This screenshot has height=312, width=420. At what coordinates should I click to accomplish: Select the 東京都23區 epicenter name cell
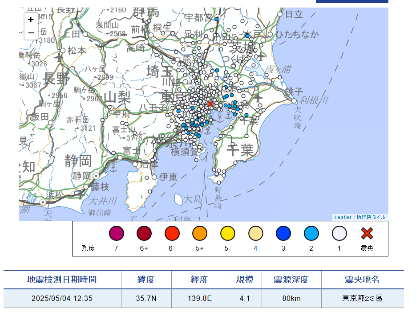[362, 298]
